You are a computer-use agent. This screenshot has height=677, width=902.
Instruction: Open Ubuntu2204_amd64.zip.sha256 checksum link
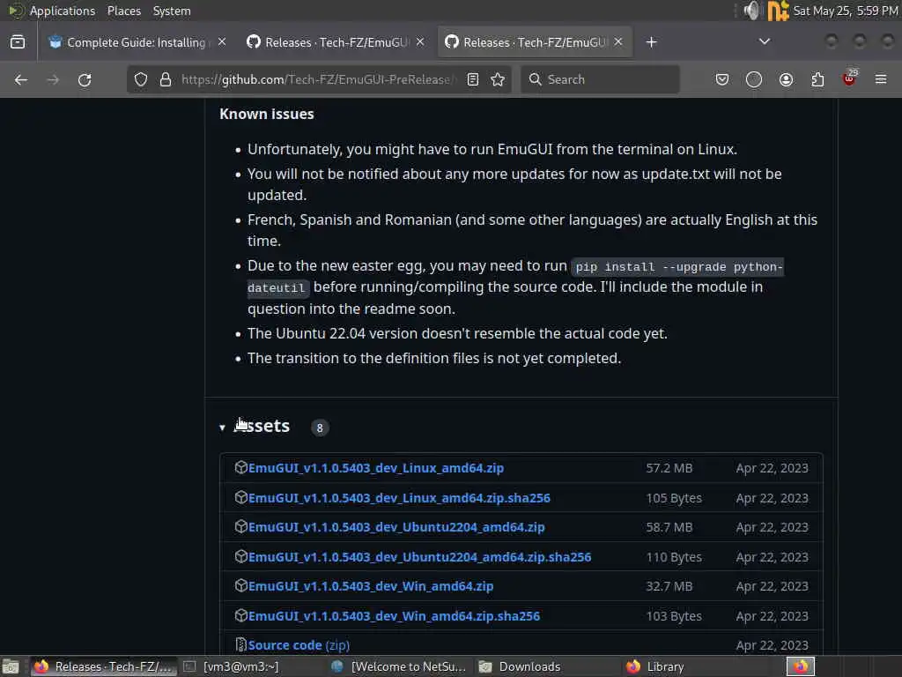419,557
